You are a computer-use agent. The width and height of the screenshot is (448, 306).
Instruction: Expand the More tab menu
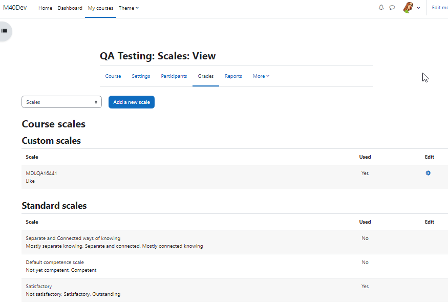click(261, 76)
